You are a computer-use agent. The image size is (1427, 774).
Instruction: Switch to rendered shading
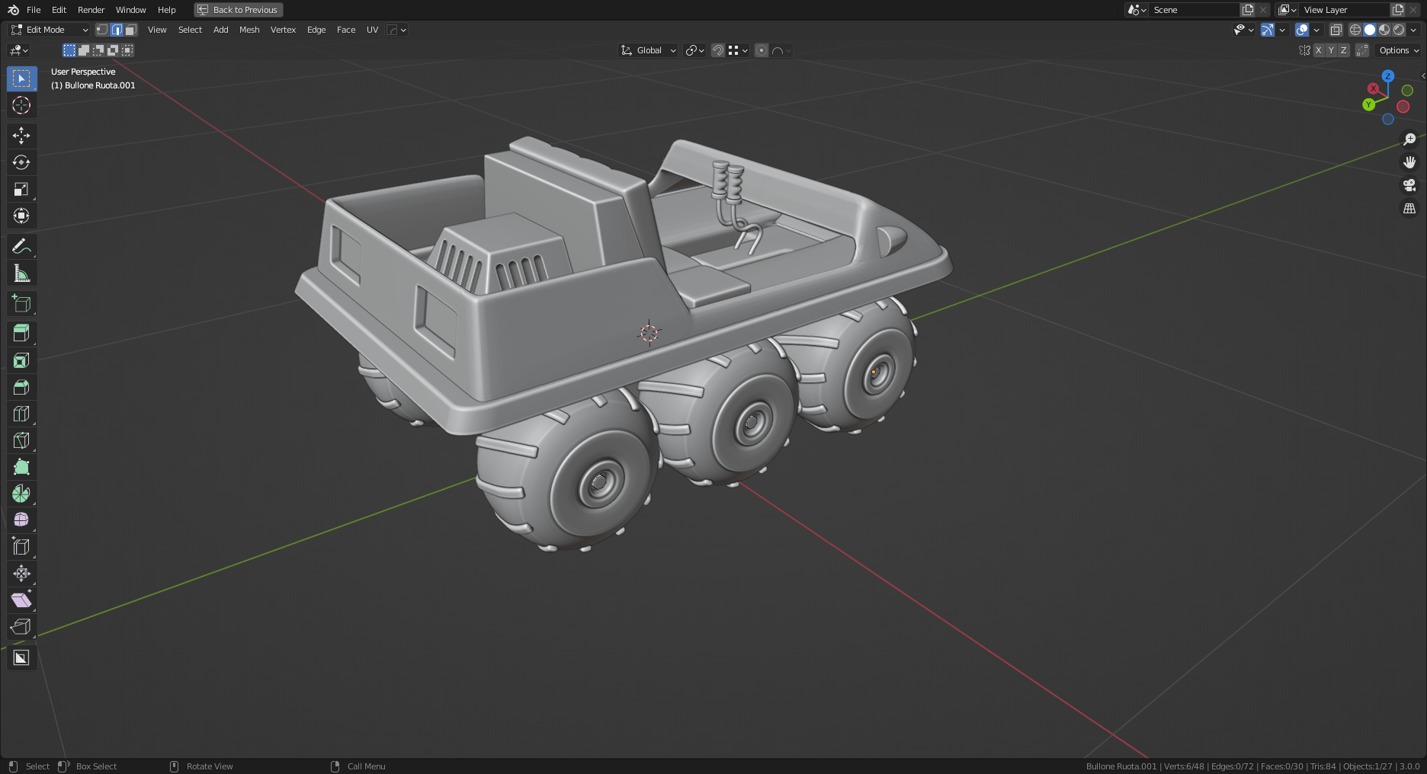(x=1399, y=30)
